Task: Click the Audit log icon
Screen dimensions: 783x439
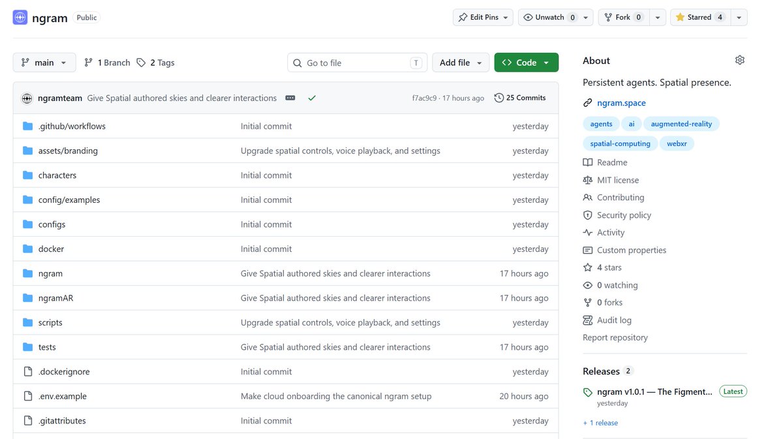Action: (588, 320)
